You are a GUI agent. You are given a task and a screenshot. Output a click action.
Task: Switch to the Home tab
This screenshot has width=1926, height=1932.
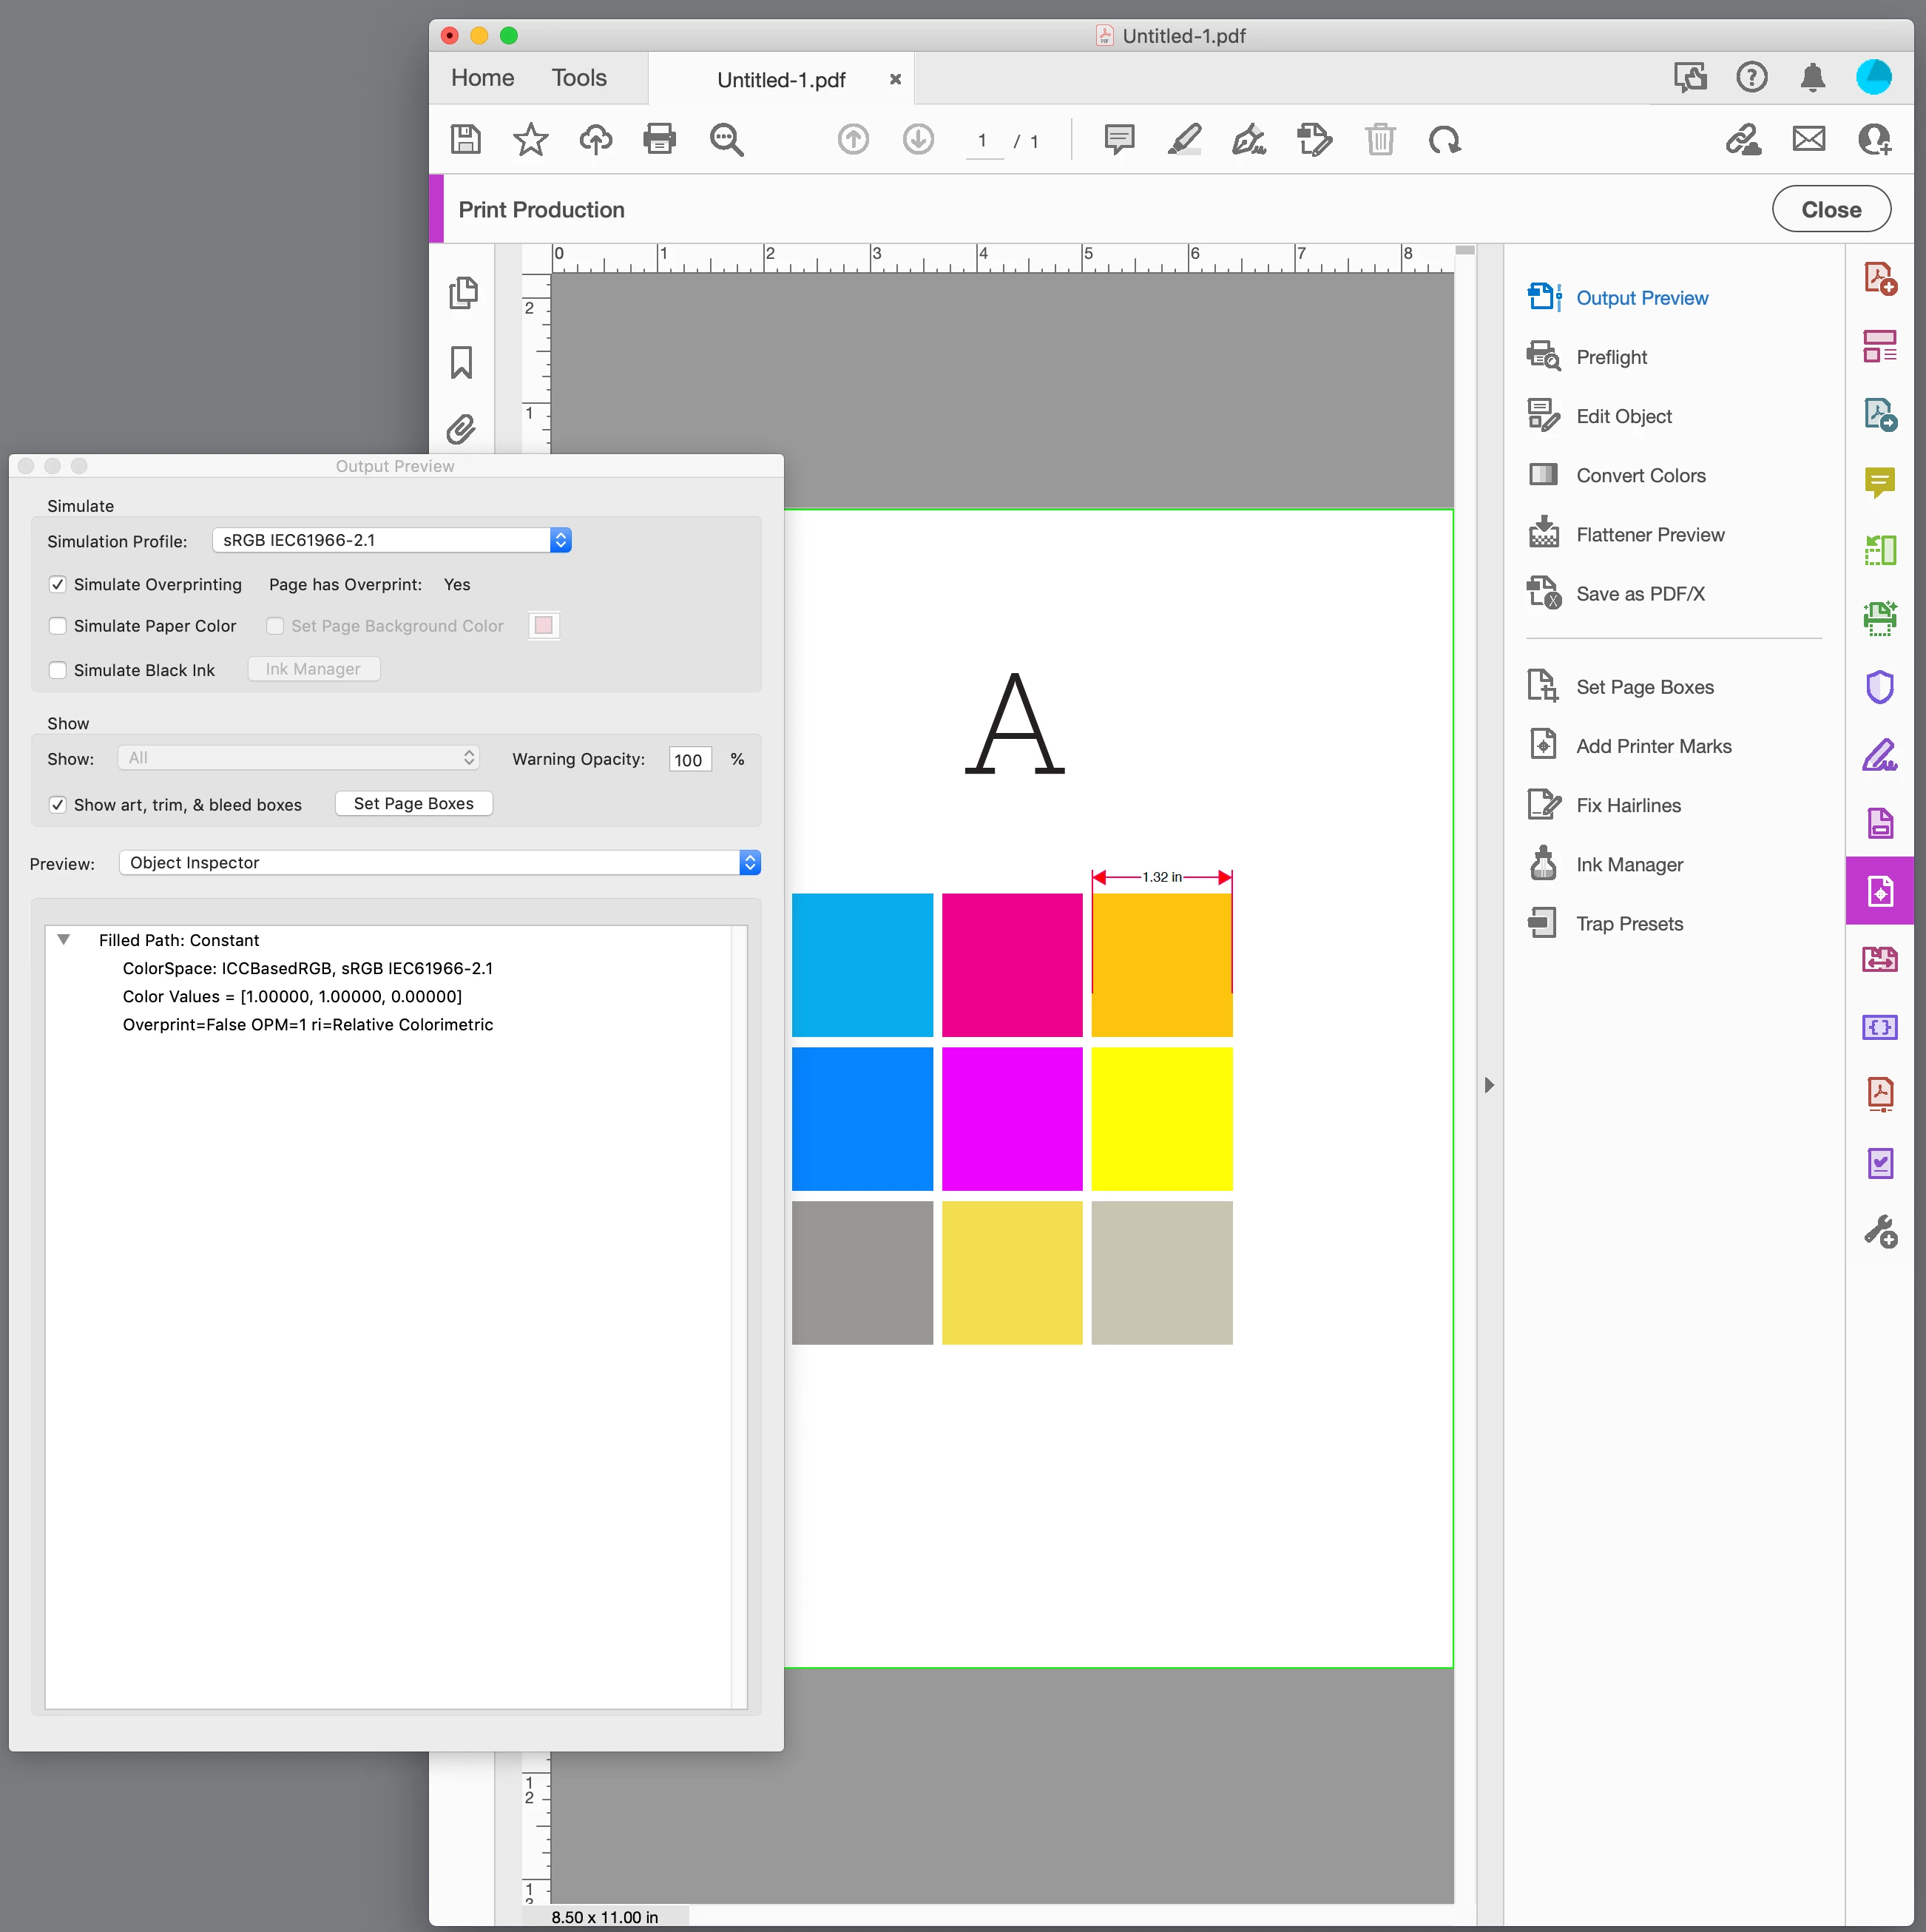pos(482,78)
